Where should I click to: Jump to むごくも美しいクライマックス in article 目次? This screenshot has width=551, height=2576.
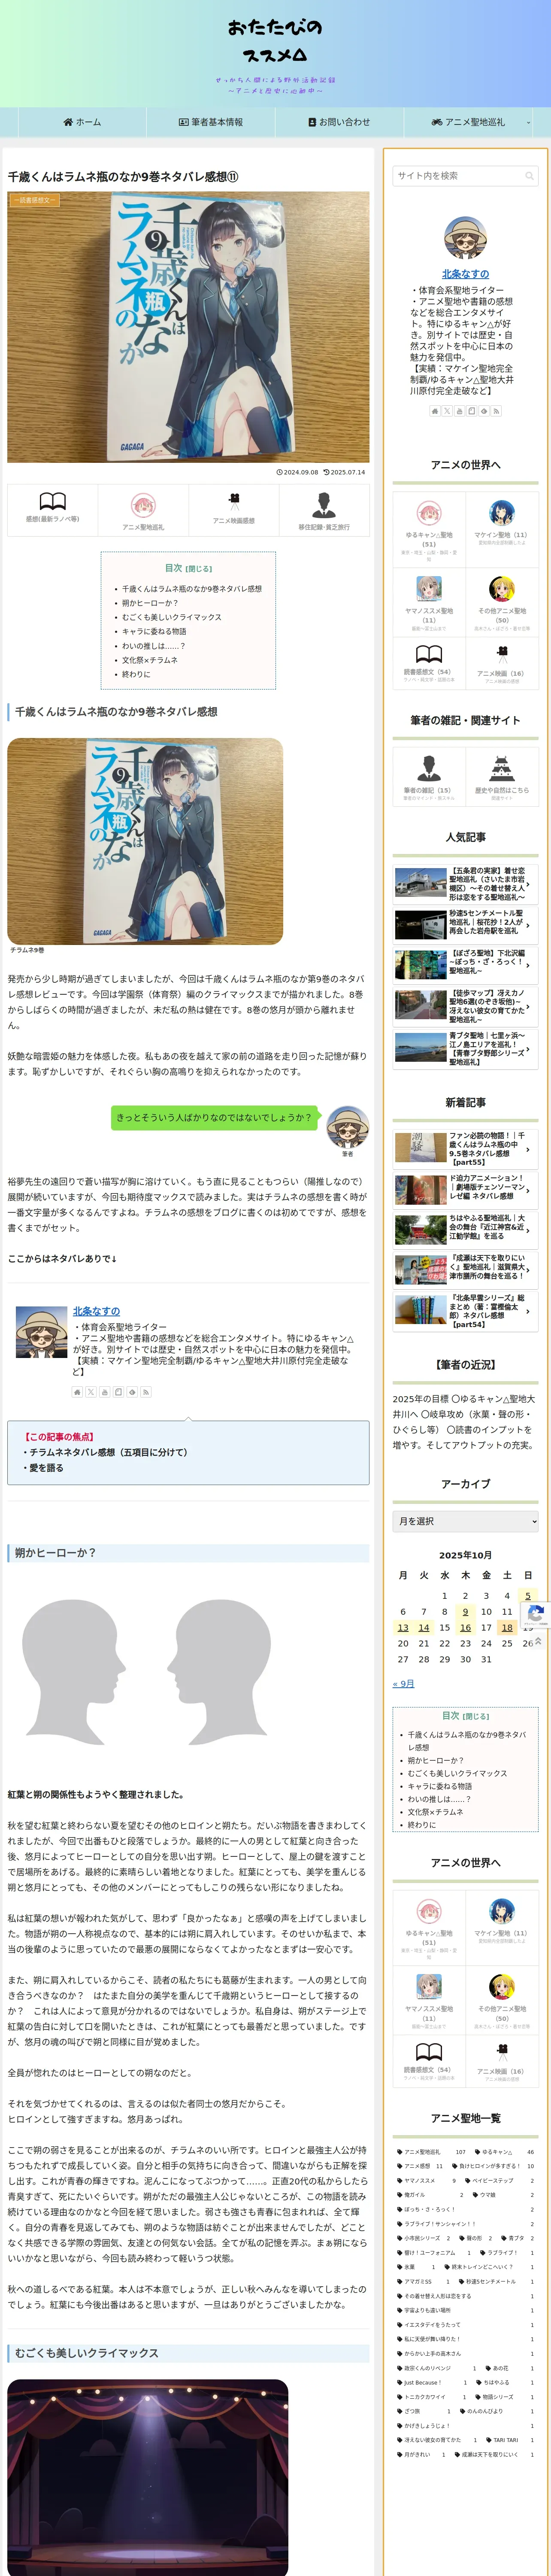tap(172, 617)
